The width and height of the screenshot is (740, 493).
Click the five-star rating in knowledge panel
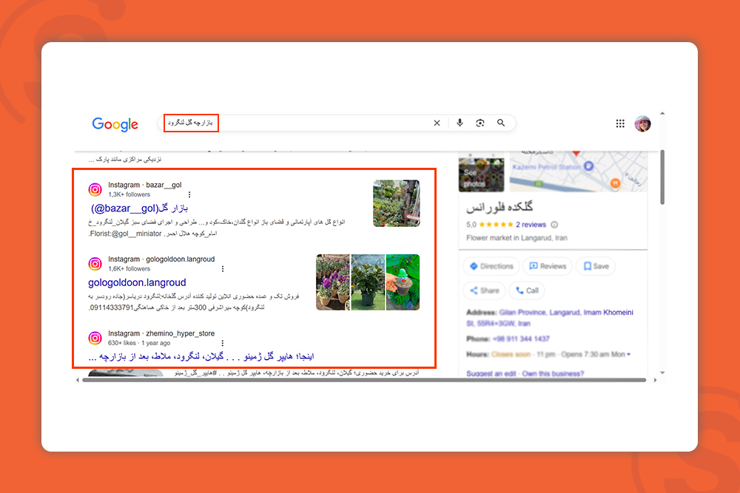coord(496,225)
